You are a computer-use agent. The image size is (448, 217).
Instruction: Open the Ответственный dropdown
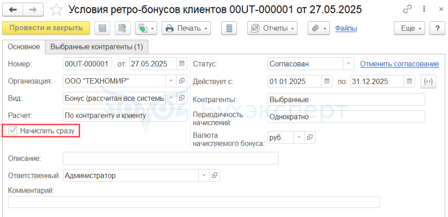click(x=204, y=175)
